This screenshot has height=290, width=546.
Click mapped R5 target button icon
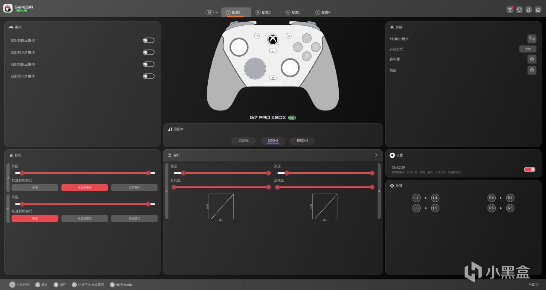pos(511,208)
